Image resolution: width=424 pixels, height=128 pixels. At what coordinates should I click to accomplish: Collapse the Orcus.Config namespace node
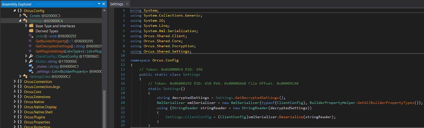coord(15,11)
